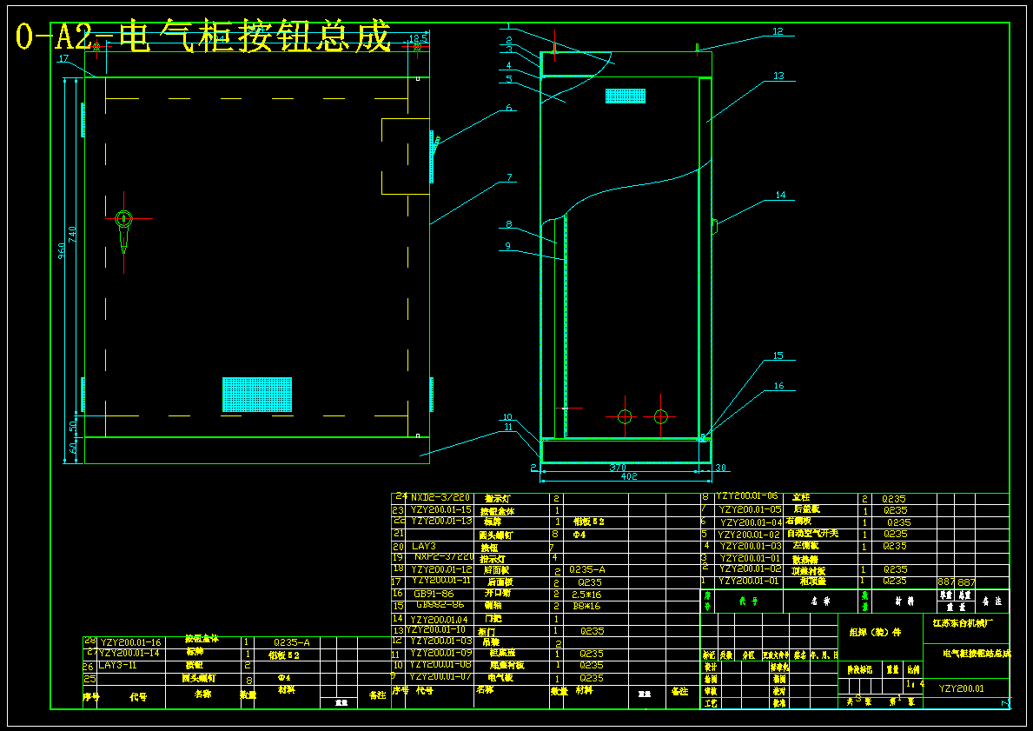Click the part code YZY200.01-16
1033x731 pixels.
pos(130,642)
